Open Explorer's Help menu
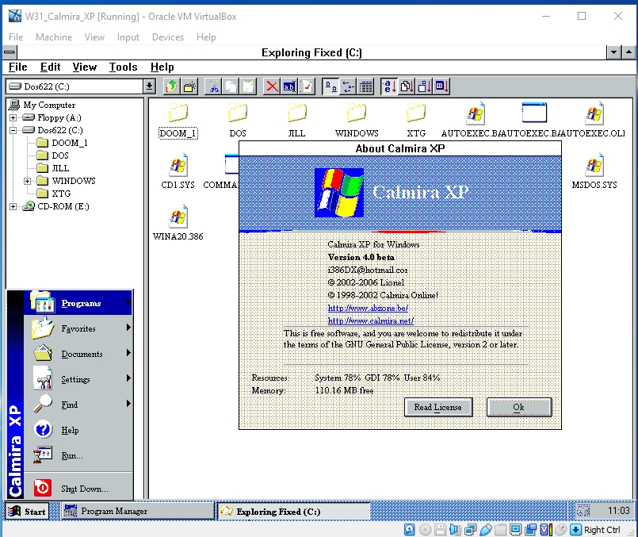638x537 pixels. click(x=162, y=67)
